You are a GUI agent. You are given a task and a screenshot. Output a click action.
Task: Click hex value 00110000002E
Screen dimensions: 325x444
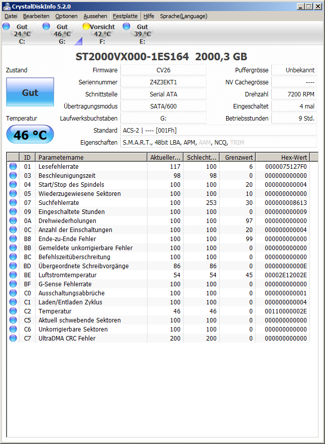tap(286, 311)
